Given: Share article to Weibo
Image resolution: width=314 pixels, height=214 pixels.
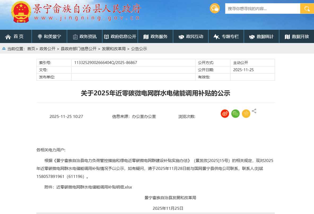Looking at the screenshot, I should (x=225, y=114).
